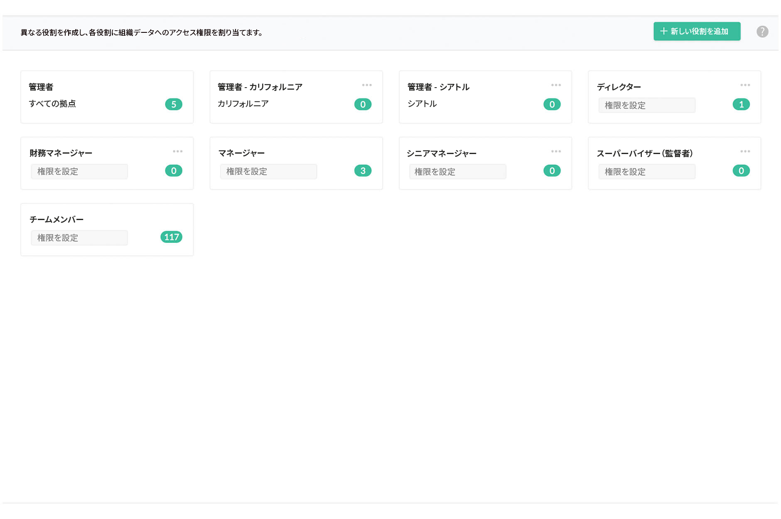The height and width of the screenshot is (519, 781).
Task: Click the 0 badge on シニアマネージャー
Action: click(552, 170)
